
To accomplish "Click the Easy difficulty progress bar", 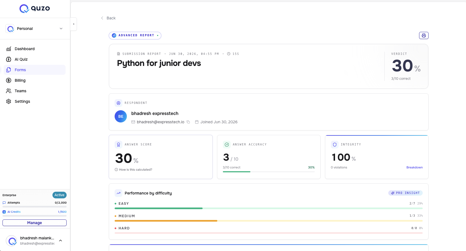I will 269,208.
